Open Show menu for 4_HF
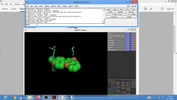 (128, 38)
